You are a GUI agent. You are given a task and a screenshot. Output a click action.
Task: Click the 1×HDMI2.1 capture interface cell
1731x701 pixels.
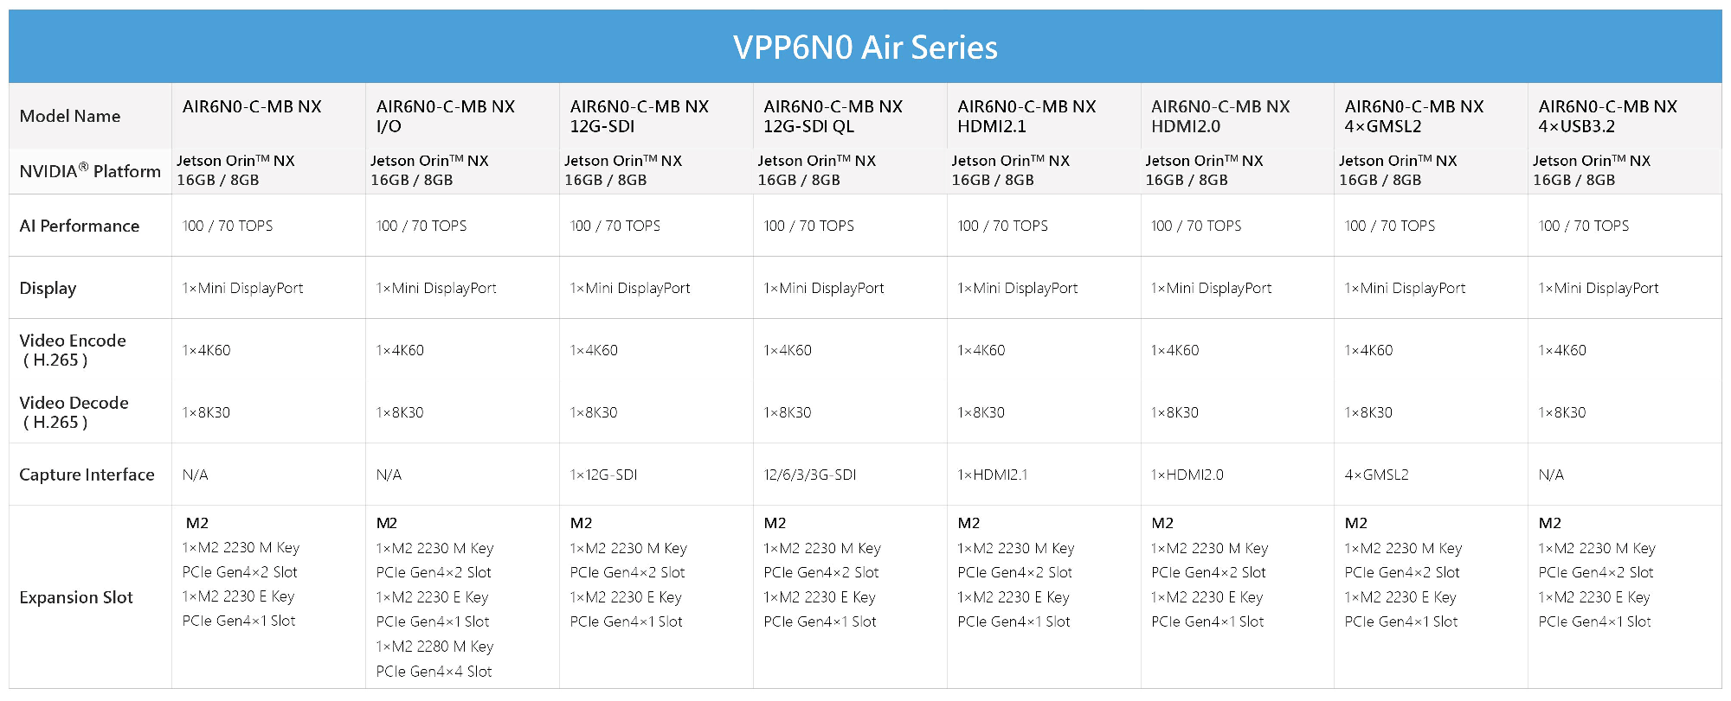(x=993, y=475)
